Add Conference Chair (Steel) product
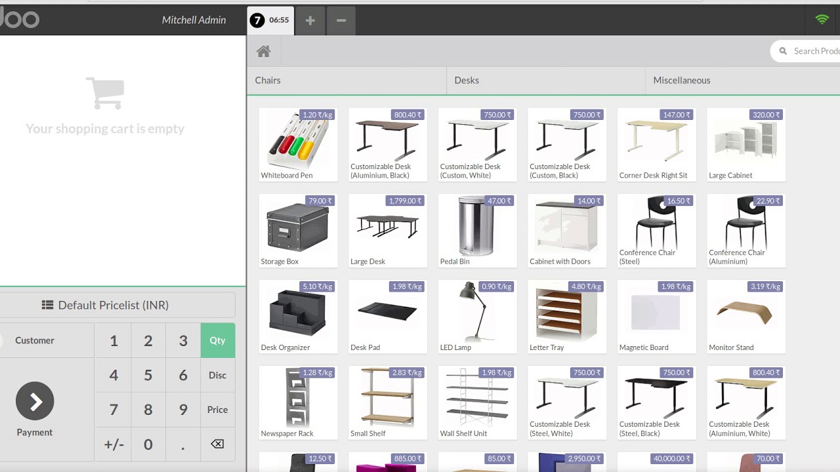 pyautogui.click(x=657, y=231)
